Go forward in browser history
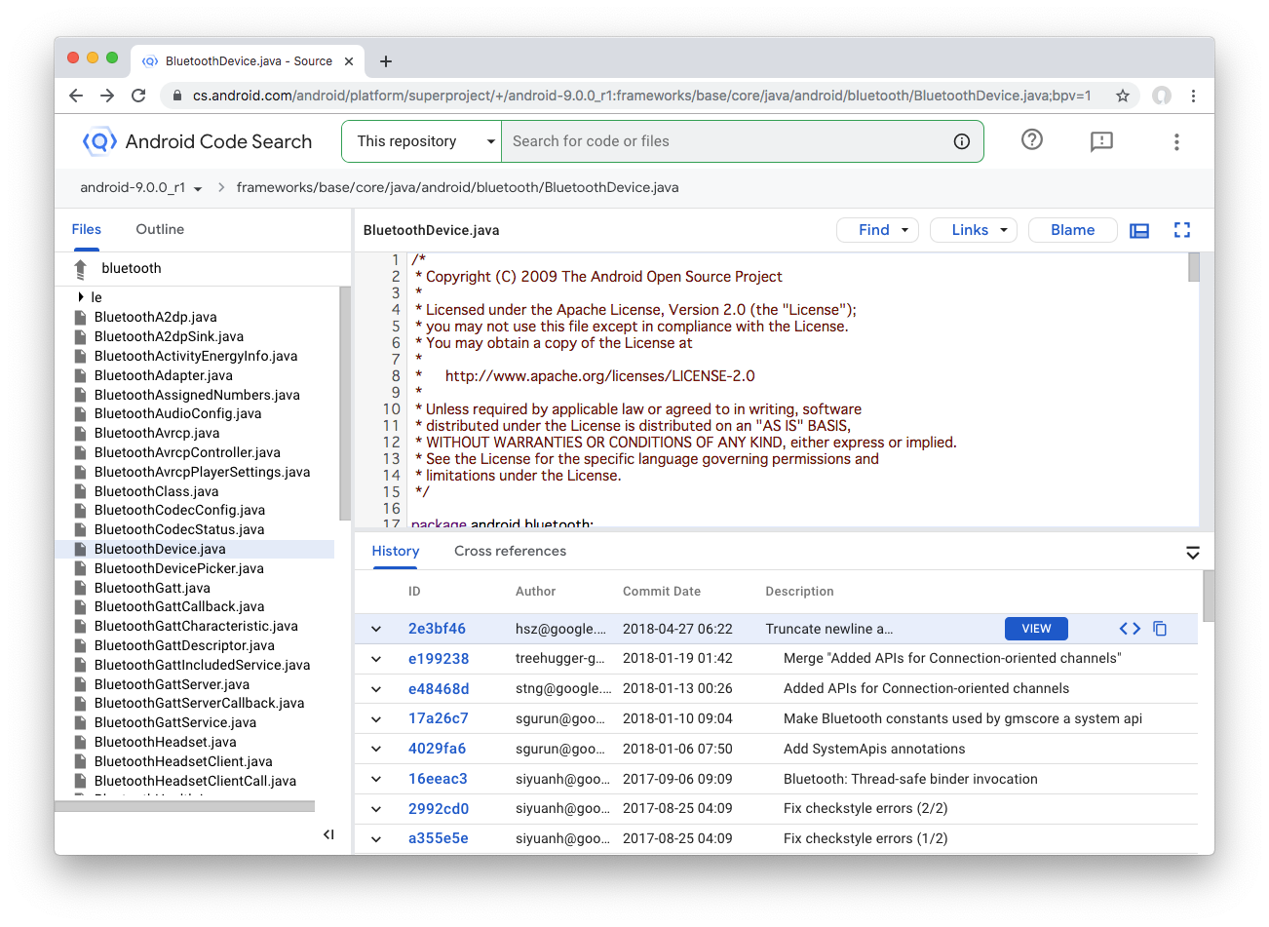The image size is (1269, 927). [x=107, y=96]
